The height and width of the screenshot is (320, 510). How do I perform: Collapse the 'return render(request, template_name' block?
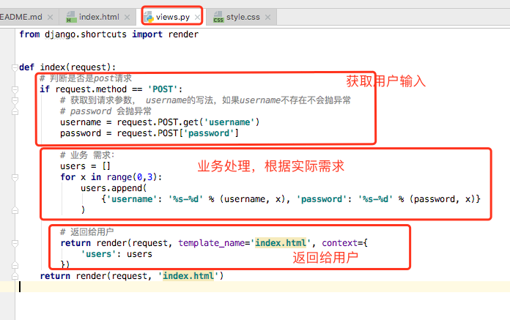tap(15, 243)
